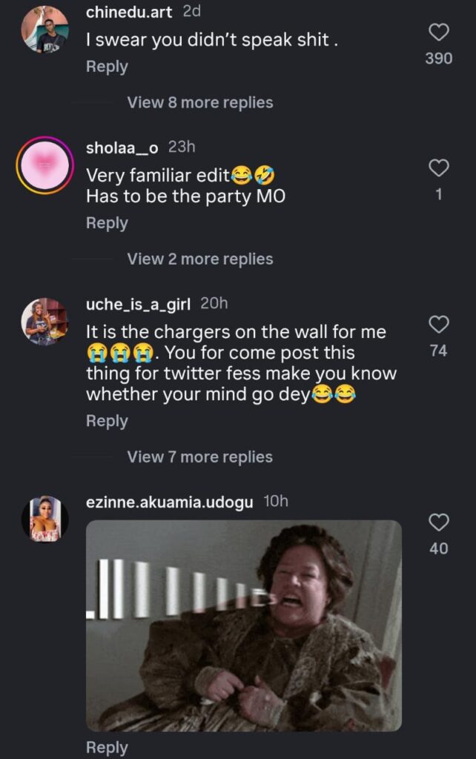Expand View 8 more replies
The width and height of the screenshot is (476, 759).
point(200,102)
